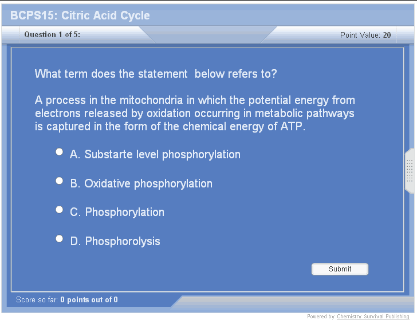417x320 pixels.
Task: Click the 'Point Value: 20' indicator
Action: pos(365,35)
